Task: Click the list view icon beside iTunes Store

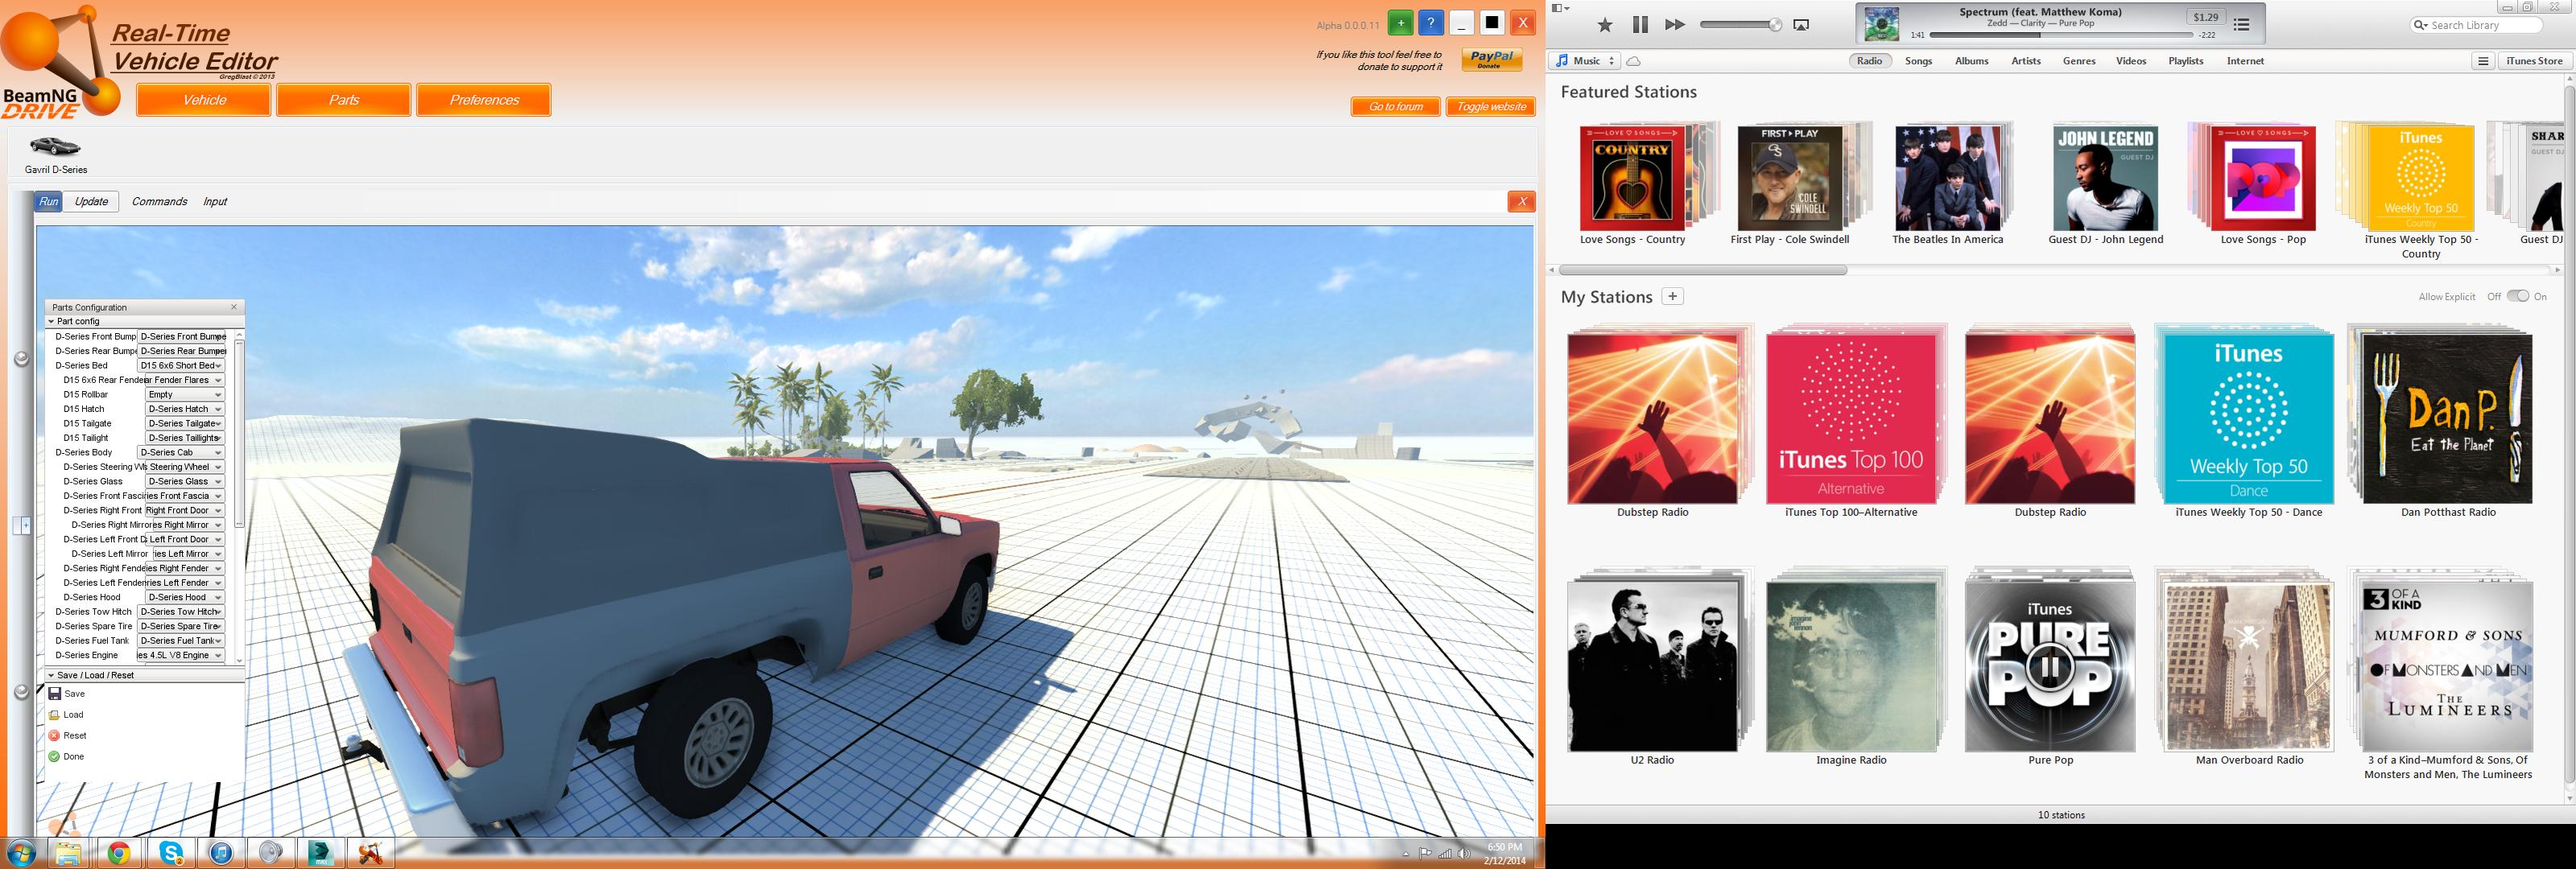Action: [x=2482, y=61]
